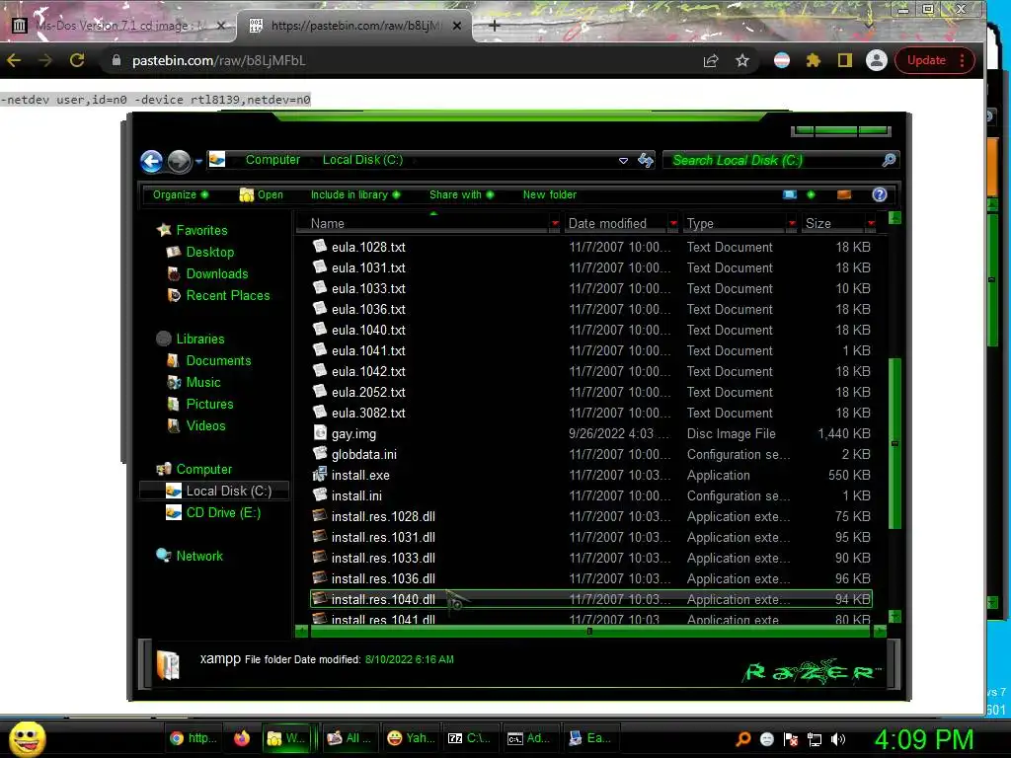Open the recent locations arrow beside Forward
The image size is (1011, 758).
[x=198, y=161]
